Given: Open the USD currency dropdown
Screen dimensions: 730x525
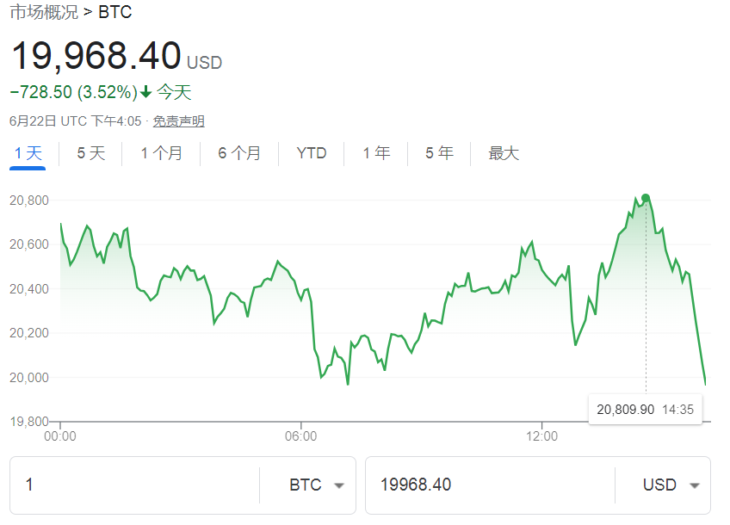Looking at the screenshot, I should 671,485.
